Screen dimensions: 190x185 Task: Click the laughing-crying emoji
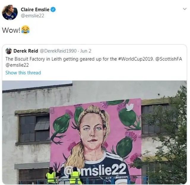click(x=26, y=30)
